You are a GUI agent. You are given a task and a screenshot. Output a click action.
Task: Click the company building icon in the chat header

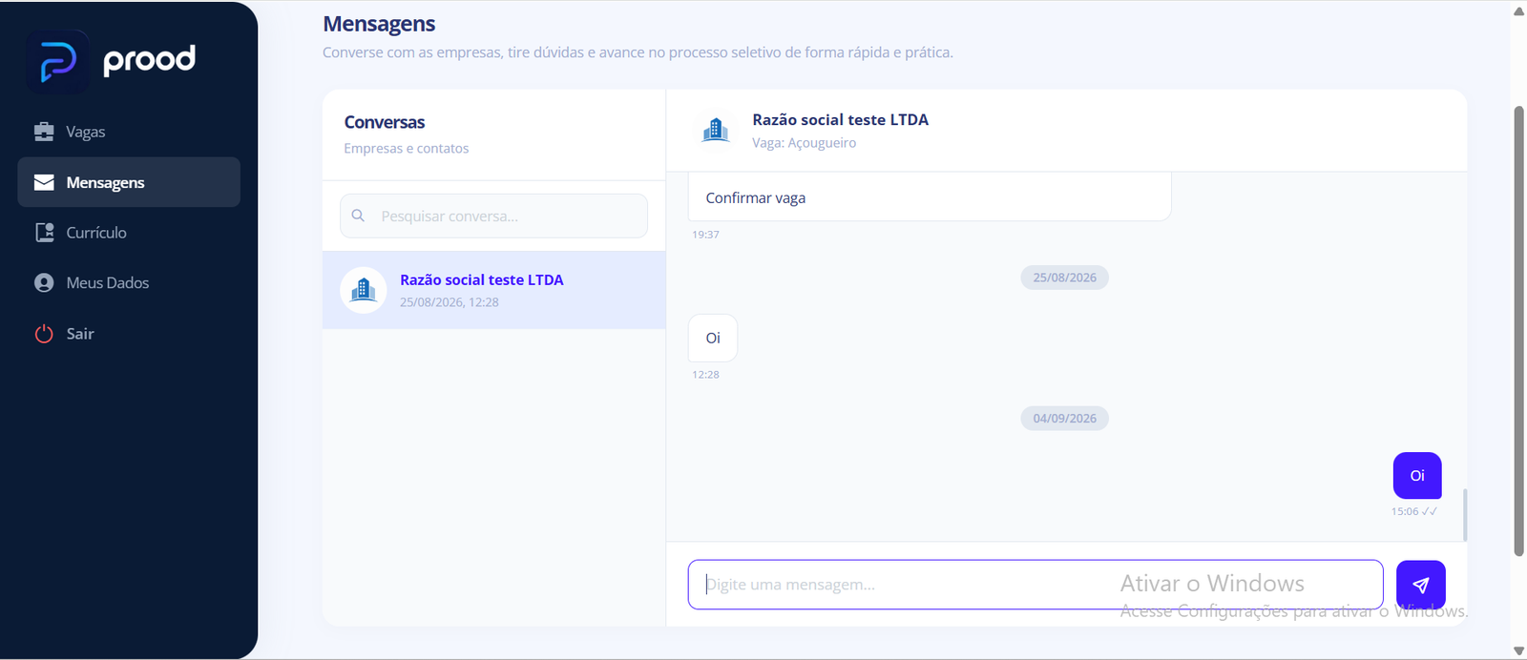(x=716, y=130)
